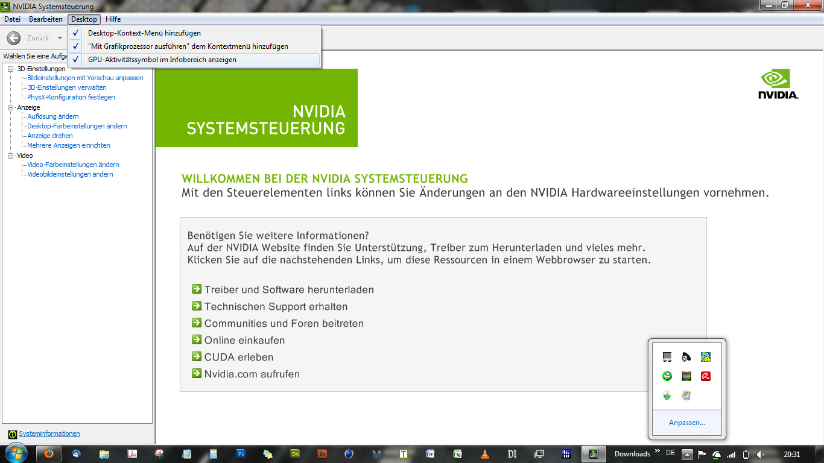Select 3D-Einstellungen verwalten
This screenshot has width=824, height=463.
click(67, 87)
